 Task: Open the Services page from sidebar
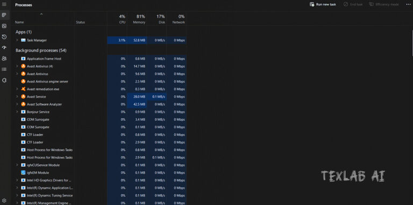[4, 80]
